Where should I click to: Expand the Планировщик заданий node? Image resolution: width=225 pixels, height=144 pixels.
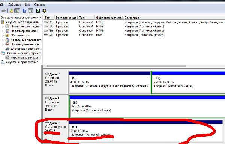3,27
